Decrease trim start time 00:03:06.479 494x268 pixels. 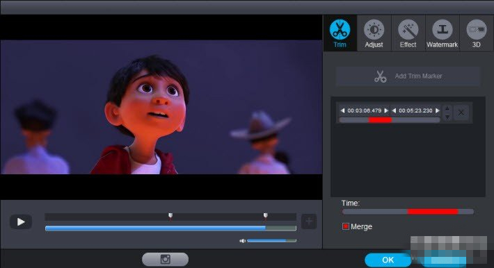342,110
